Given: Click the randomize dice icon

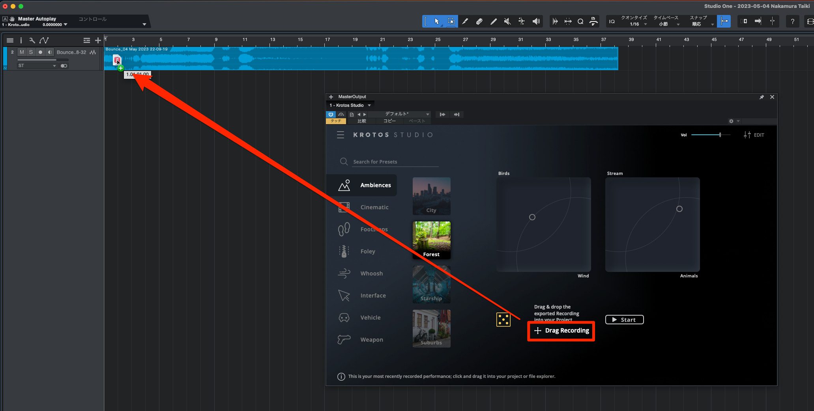Looking at the screenshot, I should (x=503, y=320).
